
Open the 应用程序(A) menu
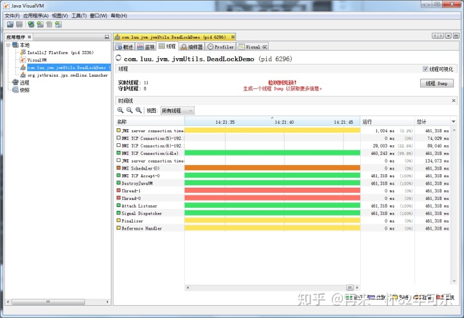[36, 15]
